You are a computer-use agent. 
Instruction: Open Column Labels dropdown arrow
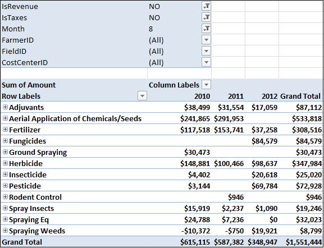tap(206, 85)
